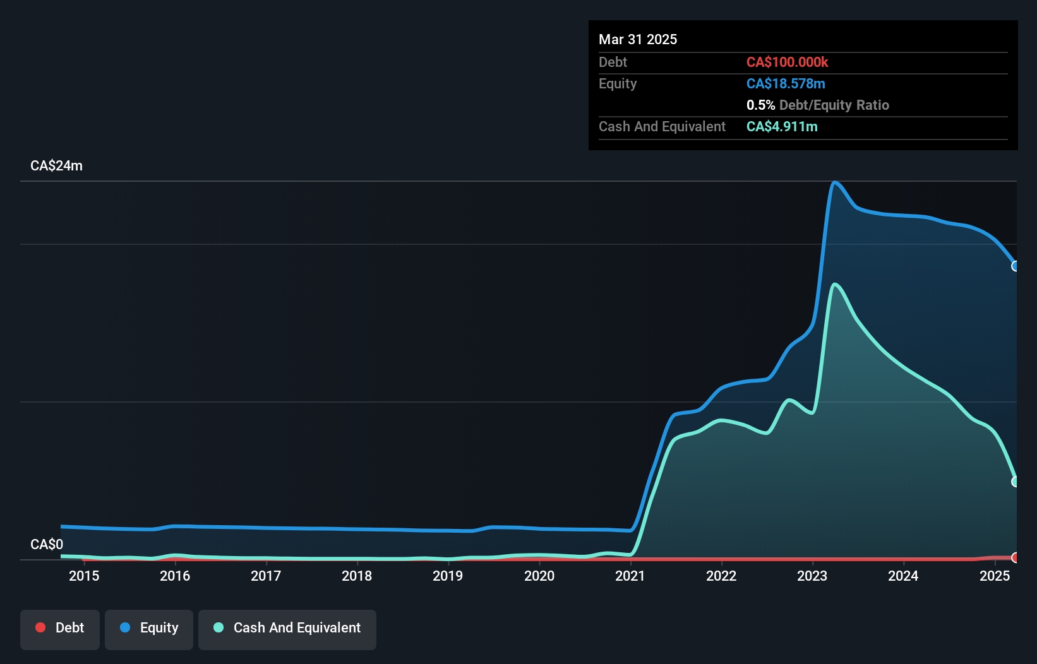1037x664 pixels.
Task: Click the blue Equity legend dot
Action: coord(125,627)
